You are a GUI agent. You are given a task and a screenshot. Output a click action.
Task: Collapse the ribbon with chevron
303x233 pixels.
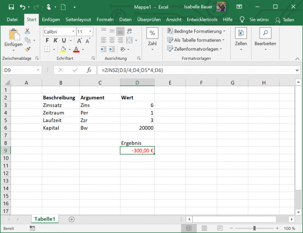coord(297,59)
